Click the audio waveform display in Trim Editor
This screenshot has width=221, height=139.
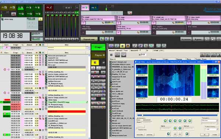tap(177, 107)
